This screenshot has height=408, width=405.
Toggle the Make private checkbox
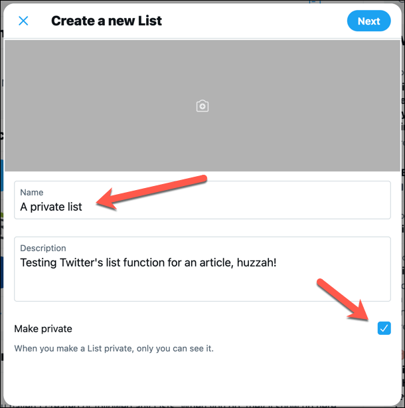(x=384, y=328)
